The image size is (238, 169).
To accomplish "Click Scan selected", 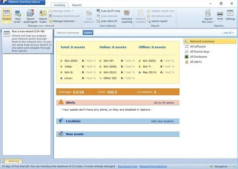I will pos(107,16).
